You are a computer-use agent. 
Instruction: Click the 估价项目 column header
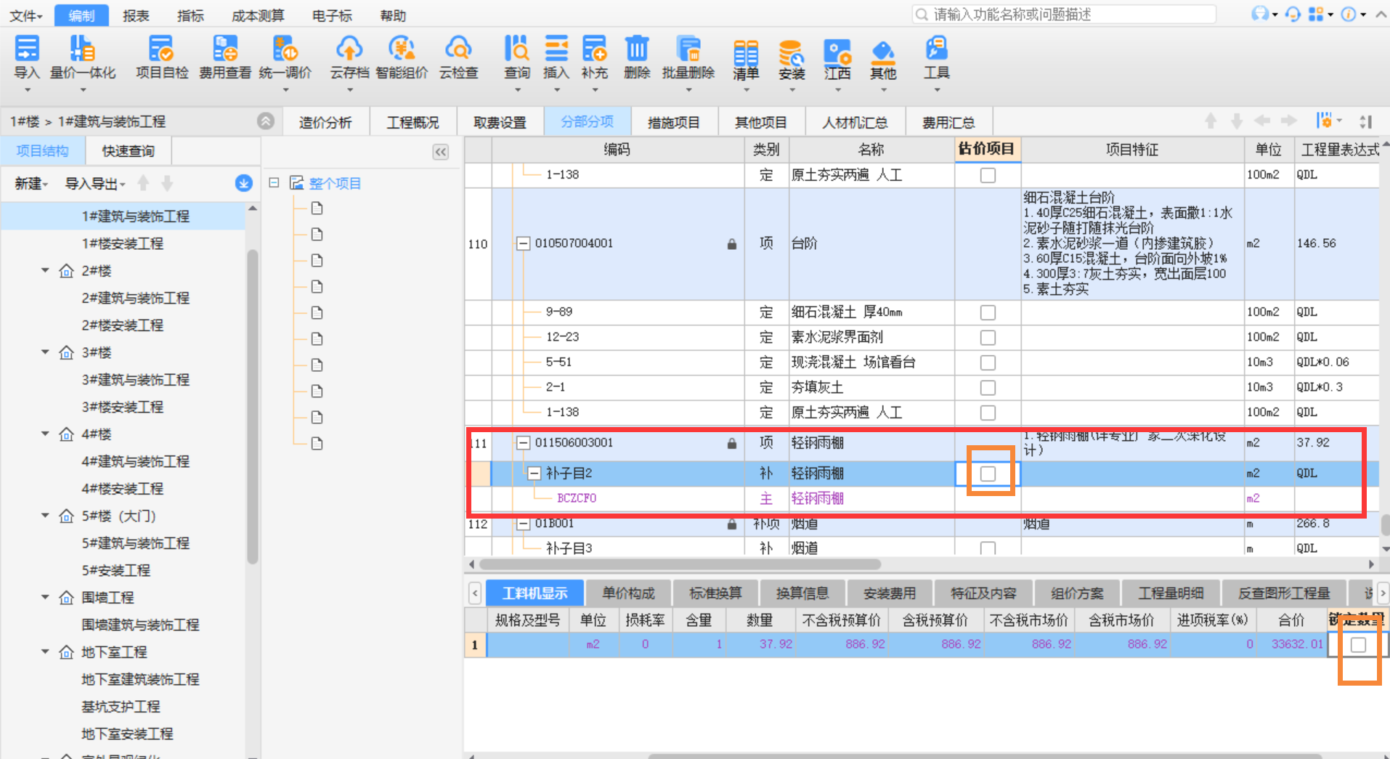[987, 149]
